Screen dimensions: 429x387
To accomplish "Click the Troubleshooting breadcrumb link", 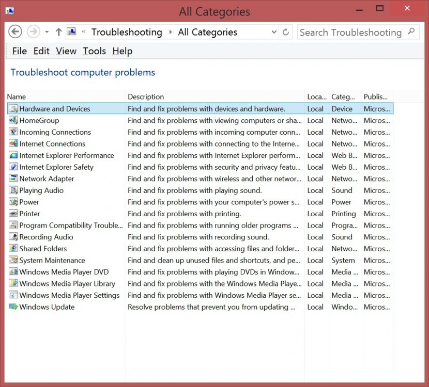I will click(127, 32).
